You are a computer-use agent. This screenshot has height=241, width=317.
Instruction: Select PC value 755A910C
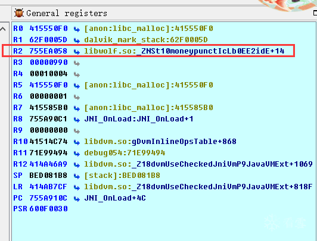pos(48,198)
